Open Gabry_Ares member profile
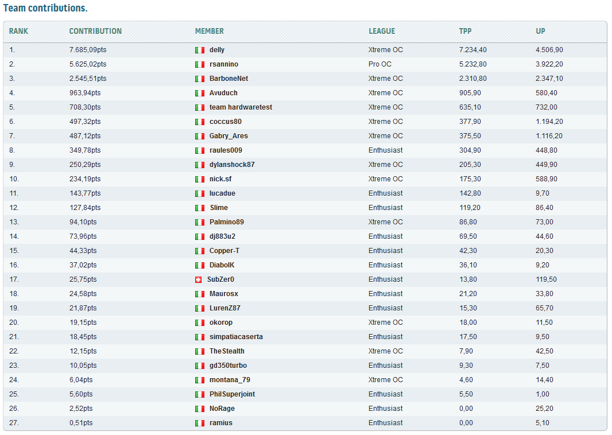The width and height of the screenshot is (612, 435). 228,136
